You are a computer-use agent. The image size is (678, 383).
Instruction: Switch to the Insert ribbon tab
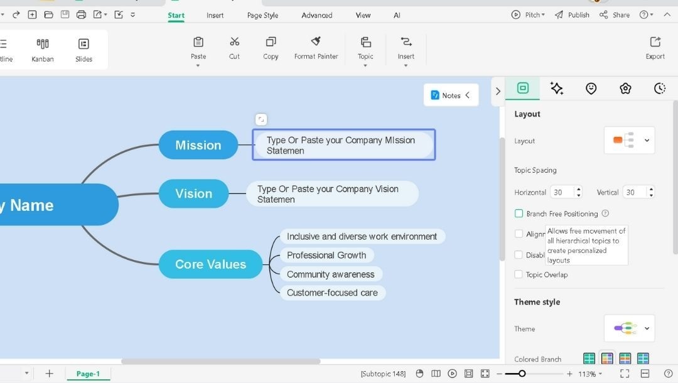(x=215, y=14)
